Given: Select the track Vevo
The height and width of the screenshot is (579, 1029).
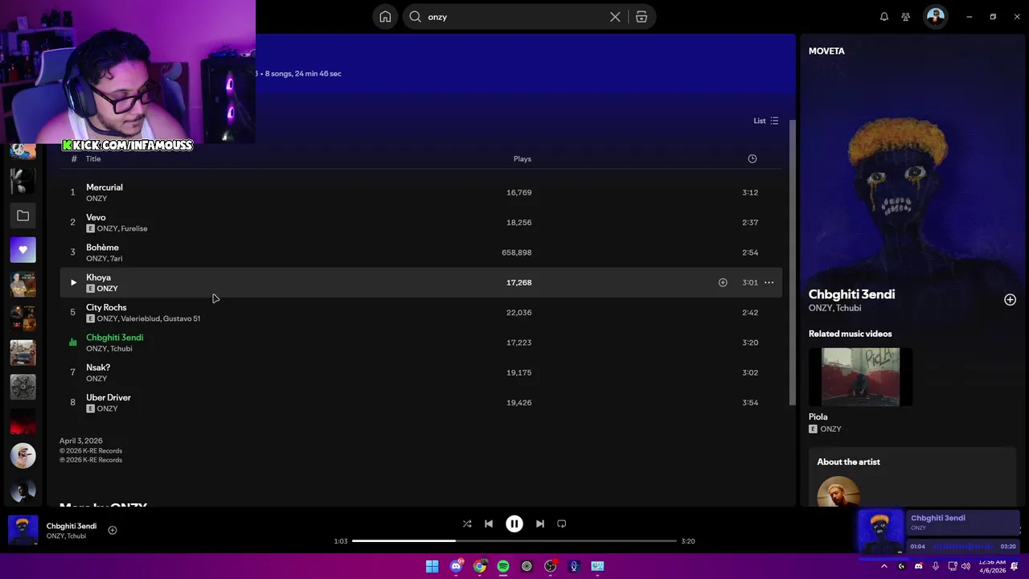Looking at the screenshot, I should [420, 223].
